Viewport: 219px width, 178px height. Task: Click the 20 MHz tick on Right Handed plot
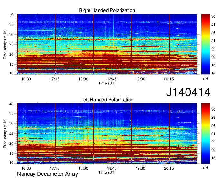coord(11,54)
